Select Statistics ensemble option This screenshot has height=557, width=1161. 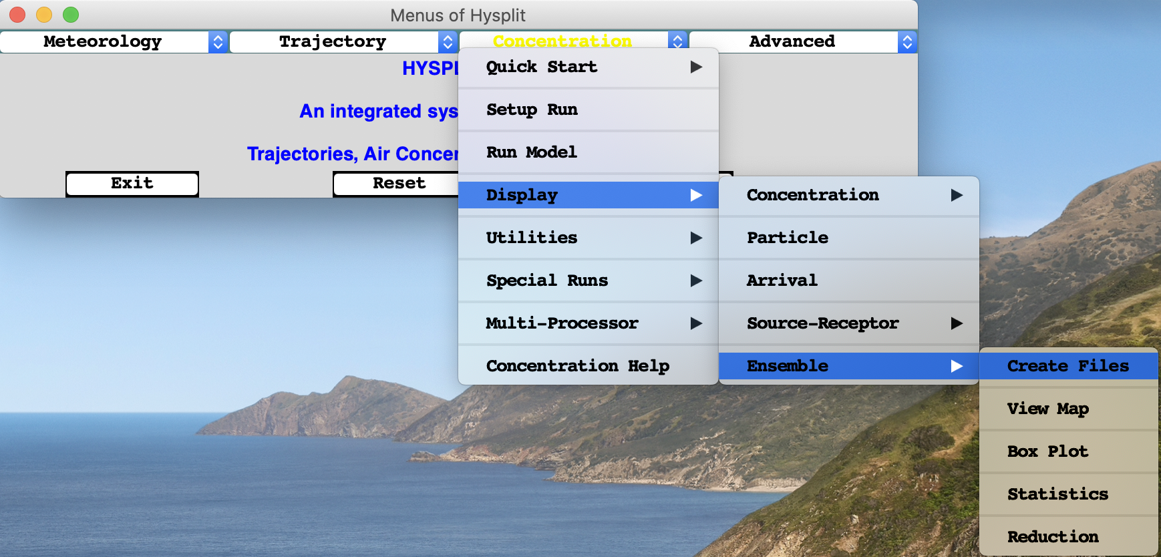(1067, 494)
